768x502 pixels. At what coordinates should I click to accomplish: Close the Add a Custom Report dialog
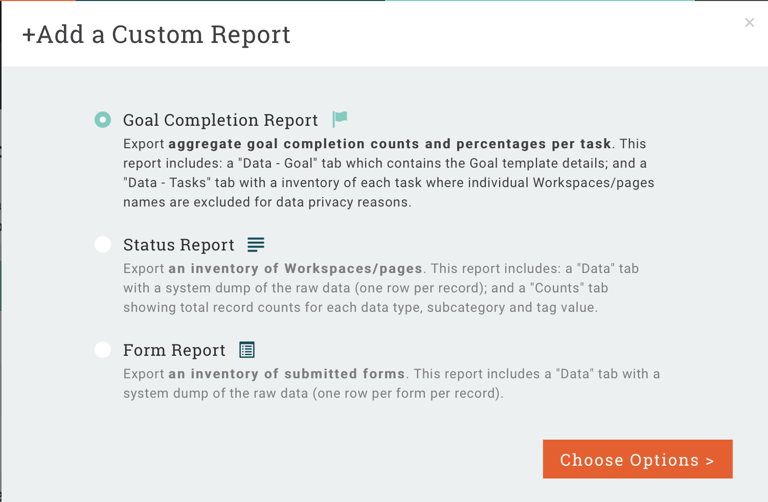pyautogui.click(x=750, y=22)
